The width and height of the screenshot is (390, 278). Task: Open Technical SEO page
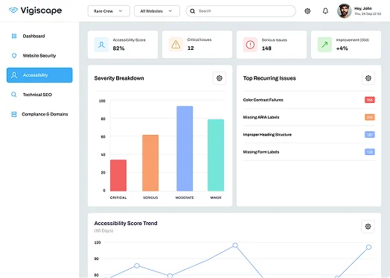click(37, 95)
